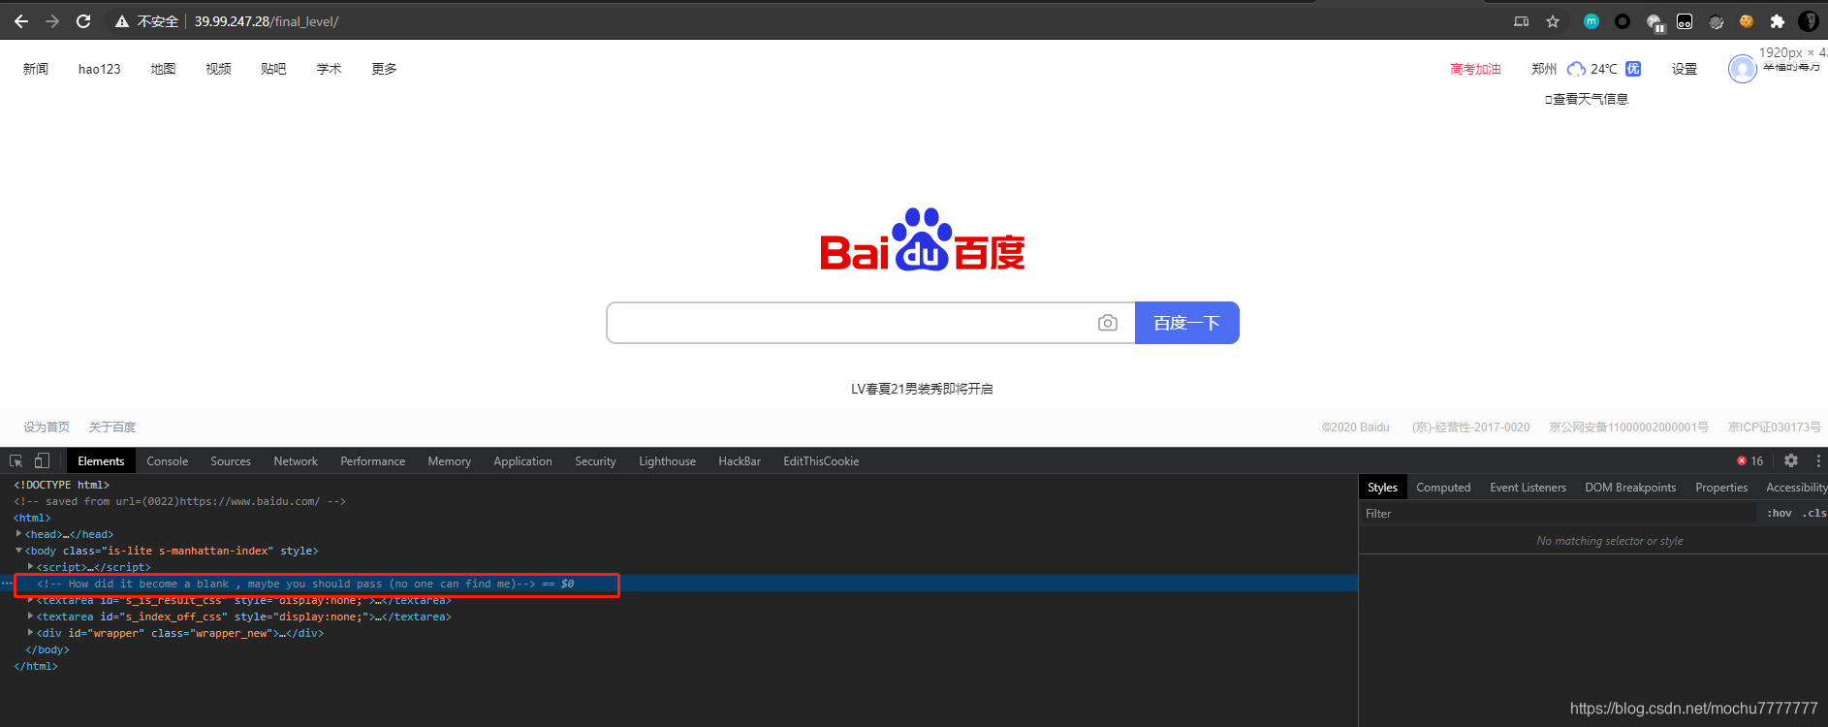
Task: Click 查看天气信息 text
Action: (x=1591, y=99)
